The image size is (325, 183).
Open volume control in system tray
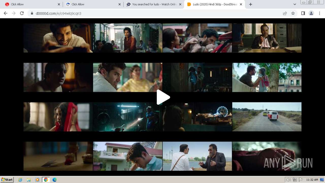click(x=289, y=180)
